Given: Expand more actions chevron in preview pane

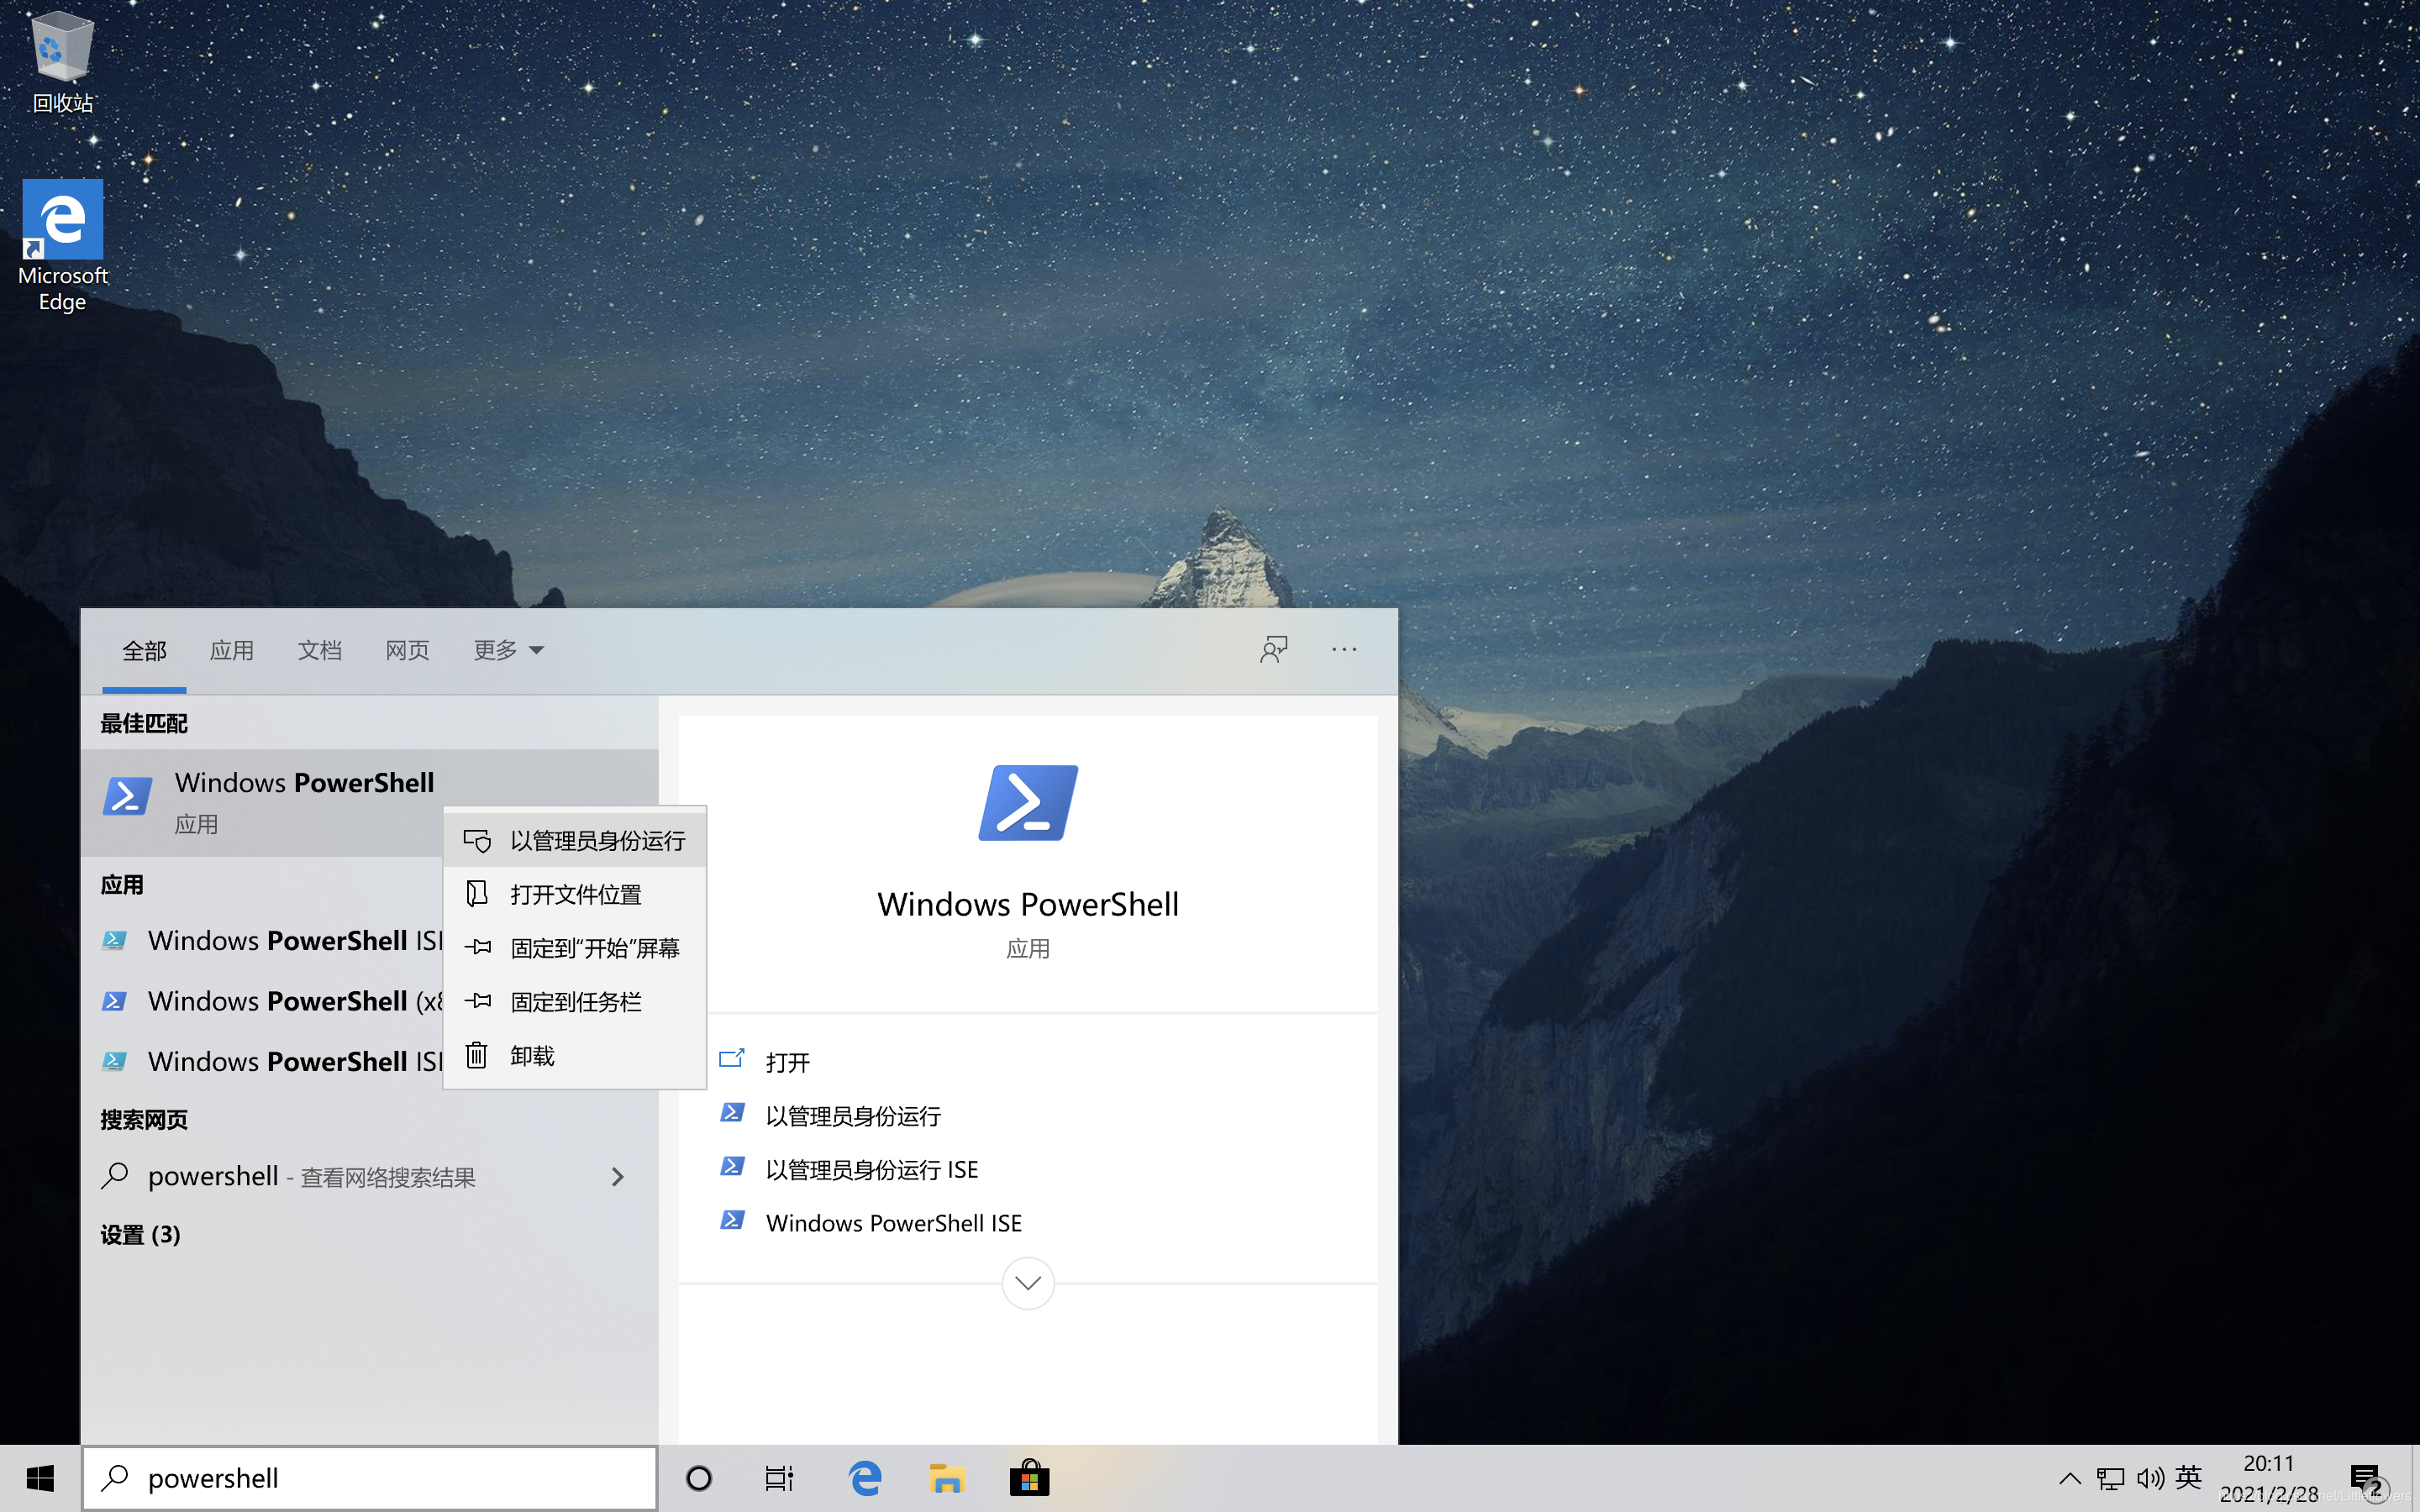Looking at the screenshot, I should (x=1028, y=1283).
